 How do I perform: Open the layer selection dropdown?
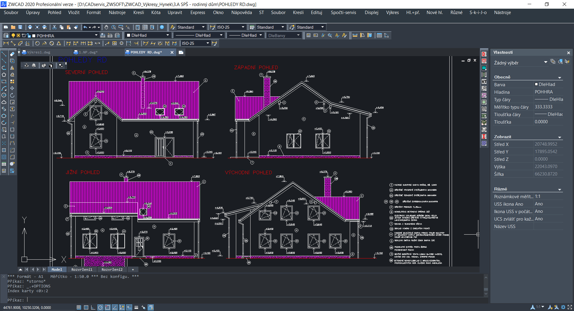(x=96, y=35)
